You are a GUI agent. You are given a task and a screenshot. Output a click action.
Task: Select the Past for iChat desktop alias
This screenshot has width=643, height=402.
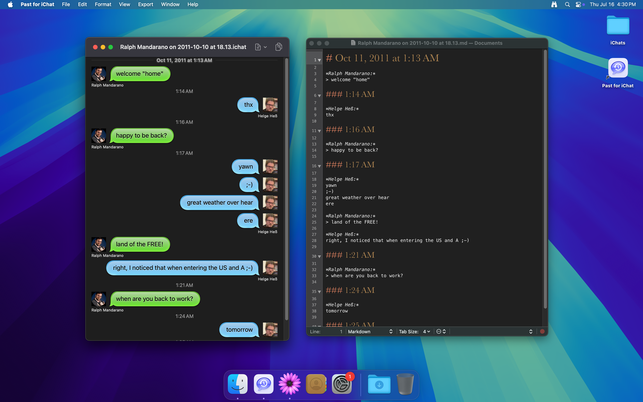(618, 73)
